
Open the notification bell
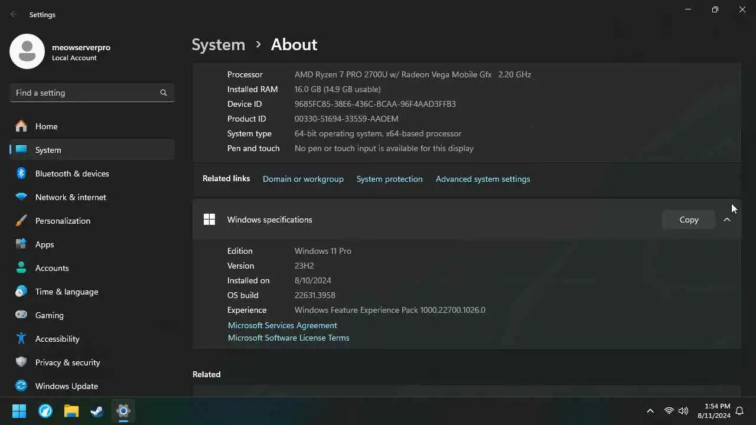pyautogui.click(x=739, y=411)
